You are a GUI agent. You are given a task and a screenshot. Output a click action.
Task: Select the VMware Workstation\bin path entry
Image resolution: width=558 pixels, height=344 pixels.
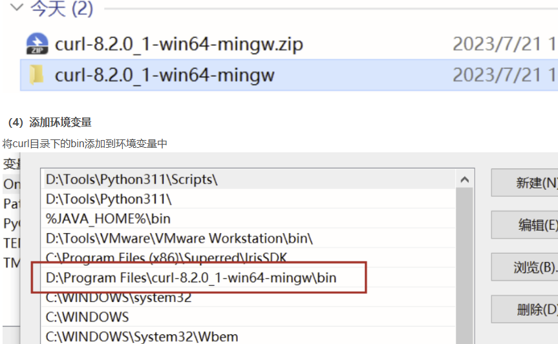click(x=179, y=239)
